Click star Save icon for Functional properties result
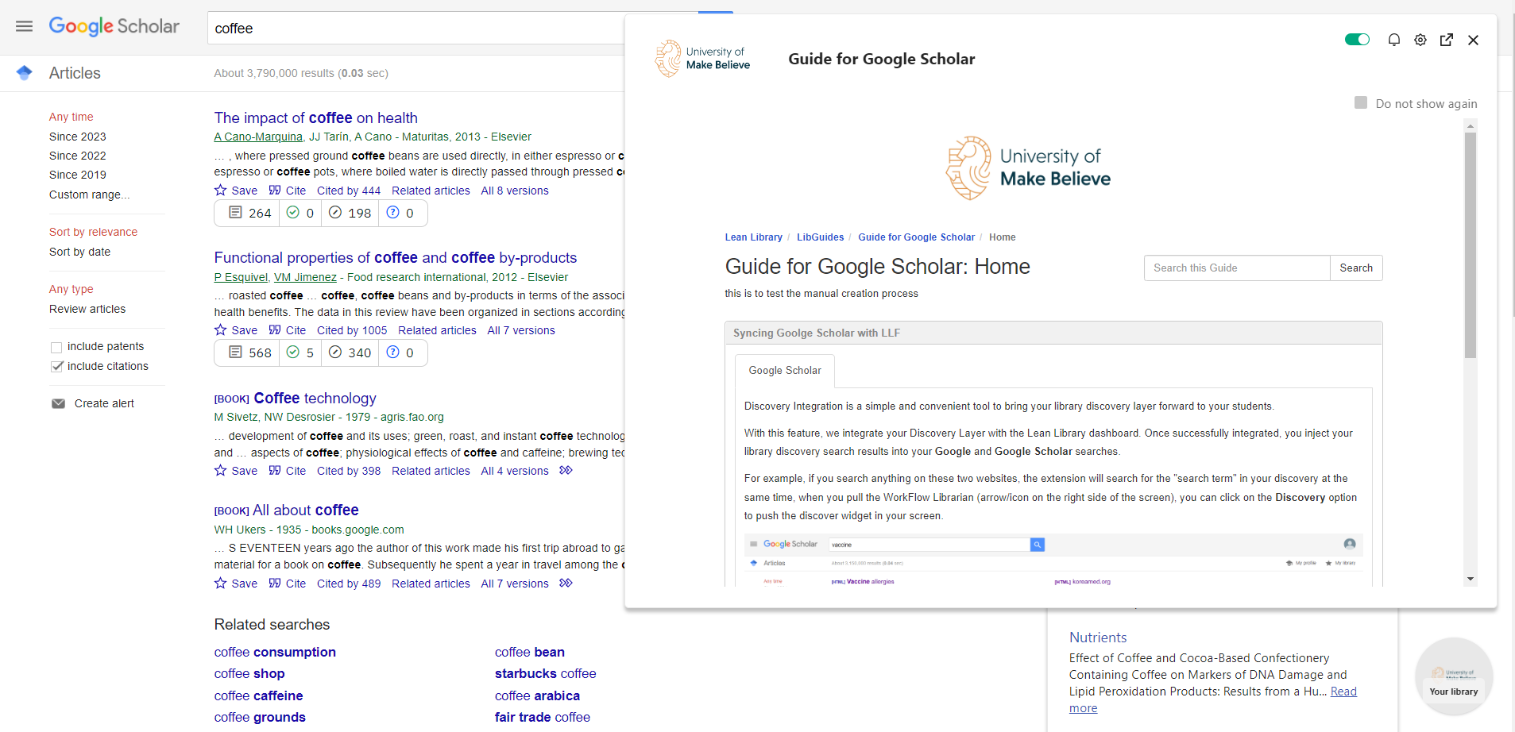 point(221,329)
